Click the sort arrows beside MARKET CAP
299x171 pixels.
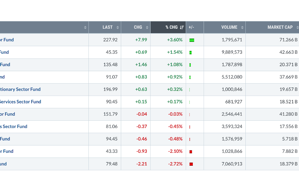click(297, 27)
